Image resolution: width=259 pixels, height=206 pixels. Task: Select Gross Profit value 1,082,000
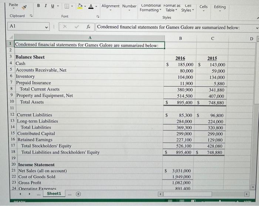click(178, 183)
